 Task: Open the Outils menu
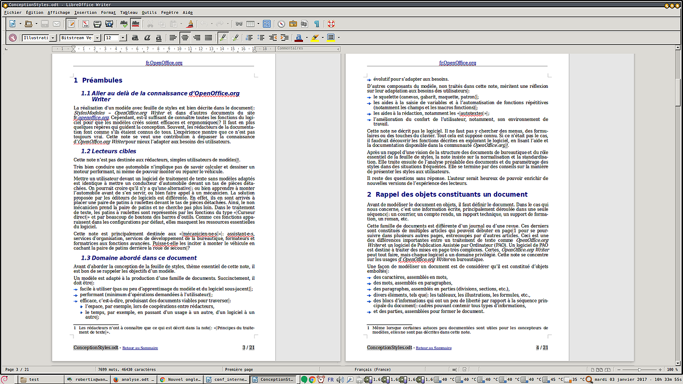[149, 12]
